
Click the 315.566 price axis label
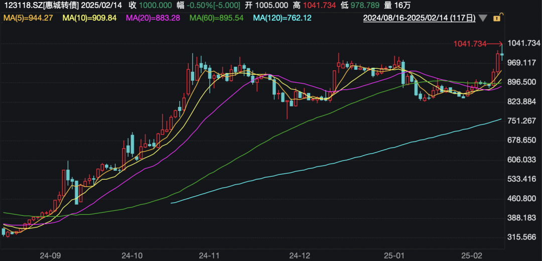click(523, 237)
